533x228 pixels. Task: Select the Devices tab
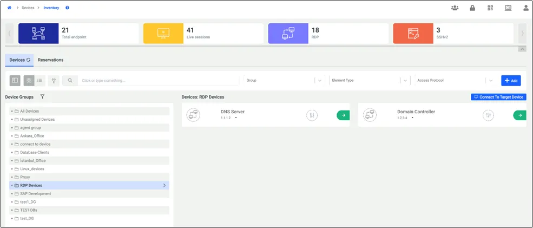point(19,60)
